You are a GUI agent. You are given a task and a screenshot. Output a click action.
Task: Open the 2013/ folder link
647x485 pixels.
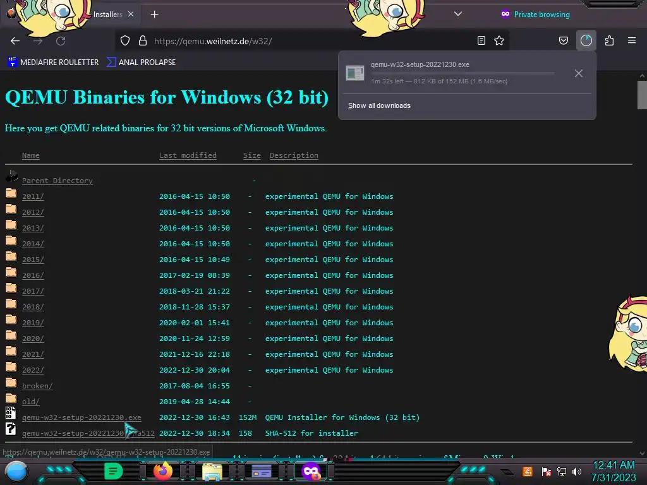[33, 228]
